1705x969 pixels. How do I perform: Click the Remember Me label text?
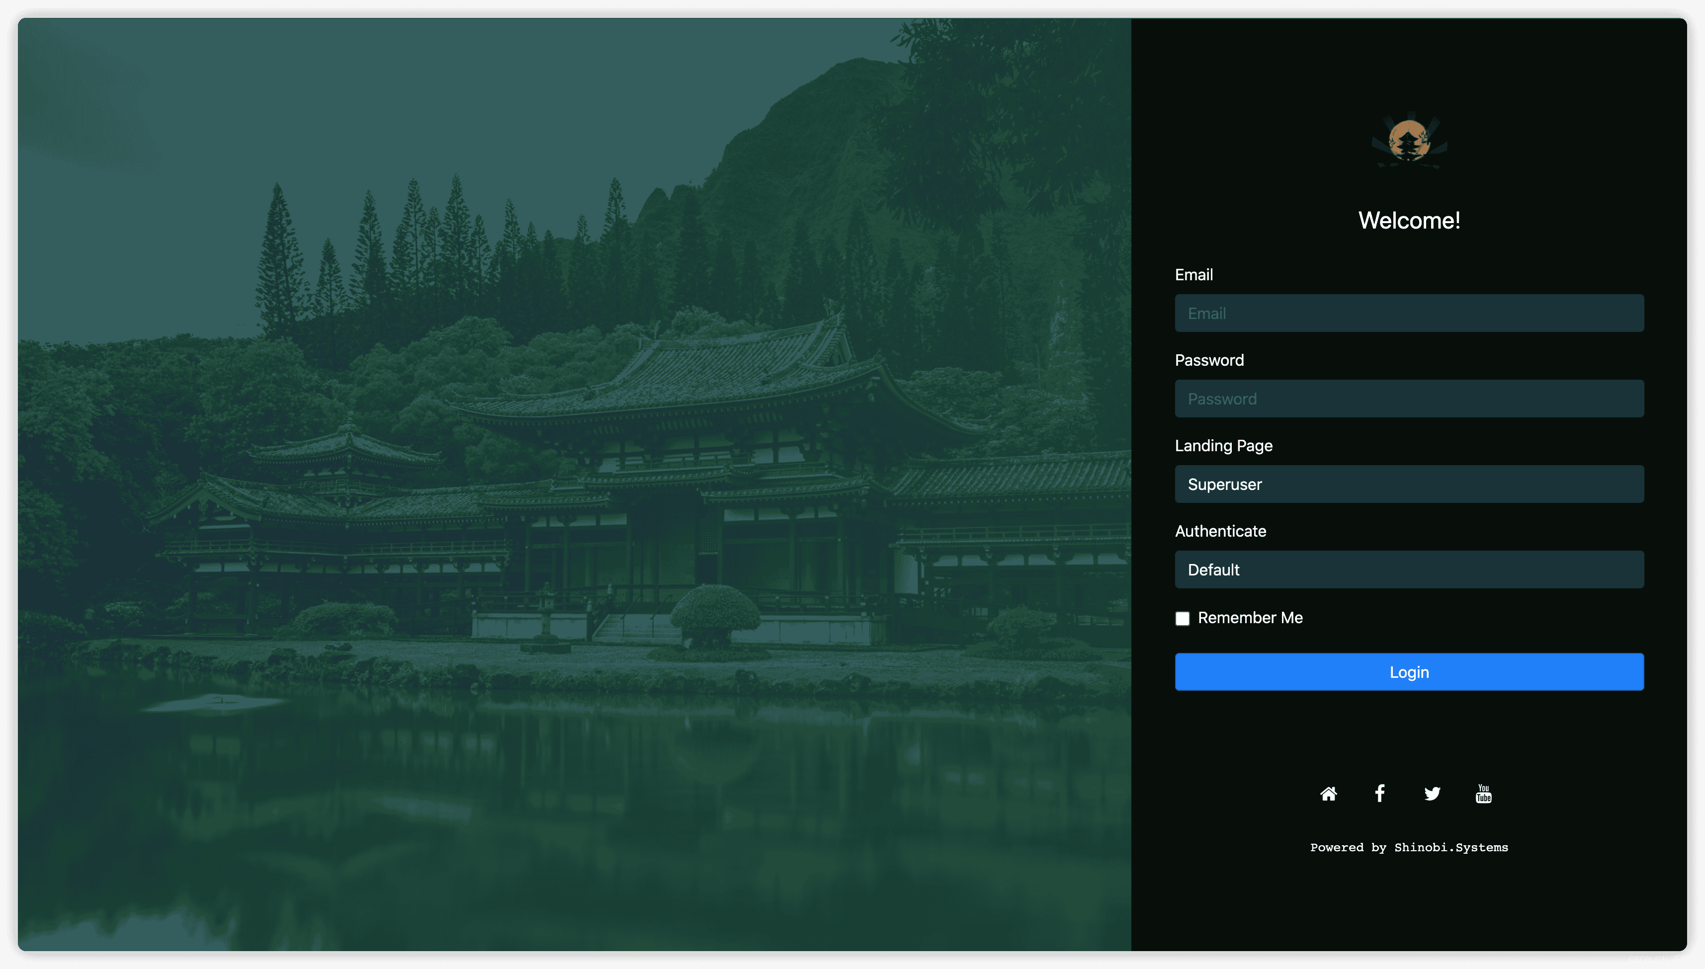tap(1250, 618)
